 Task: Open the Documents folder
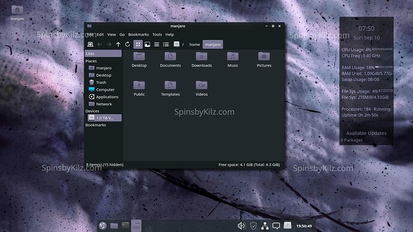tap(171, 60)
